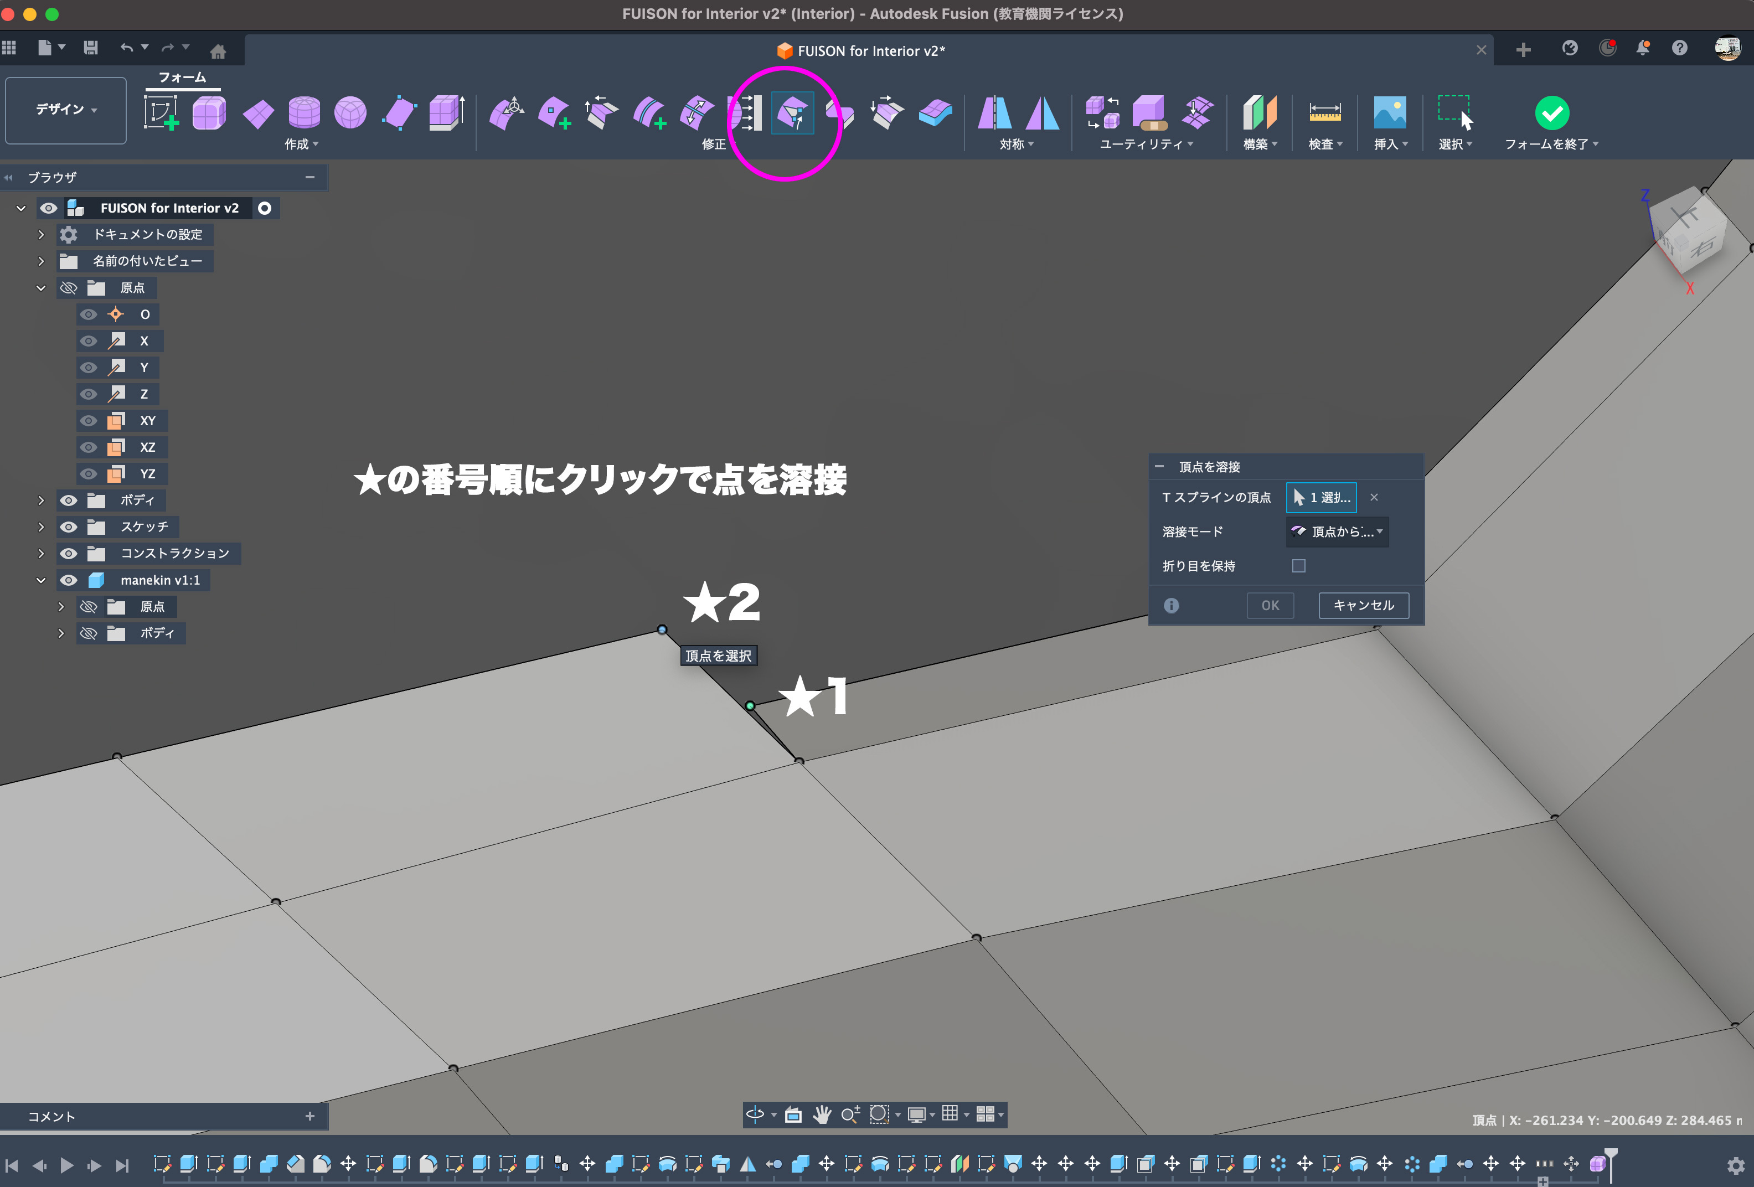Enable the 折り目を保持 checkbox
The width and height of the screenshot is (1754, 1187).
(1298, 566)
